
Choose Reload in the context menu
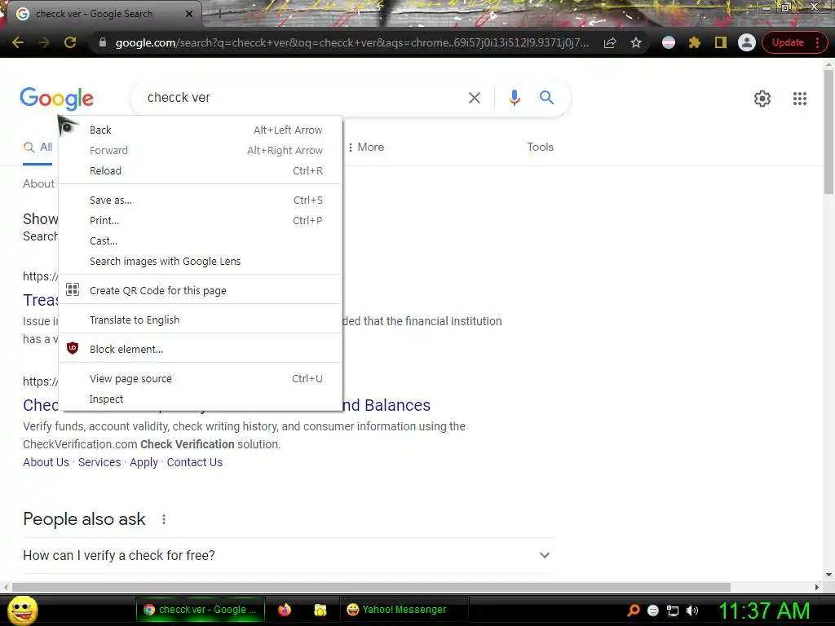click(x=200, y=171)
